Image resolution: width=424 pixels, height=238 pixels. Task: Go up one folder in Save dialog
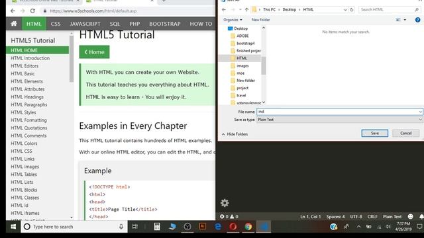click(246, 10)
